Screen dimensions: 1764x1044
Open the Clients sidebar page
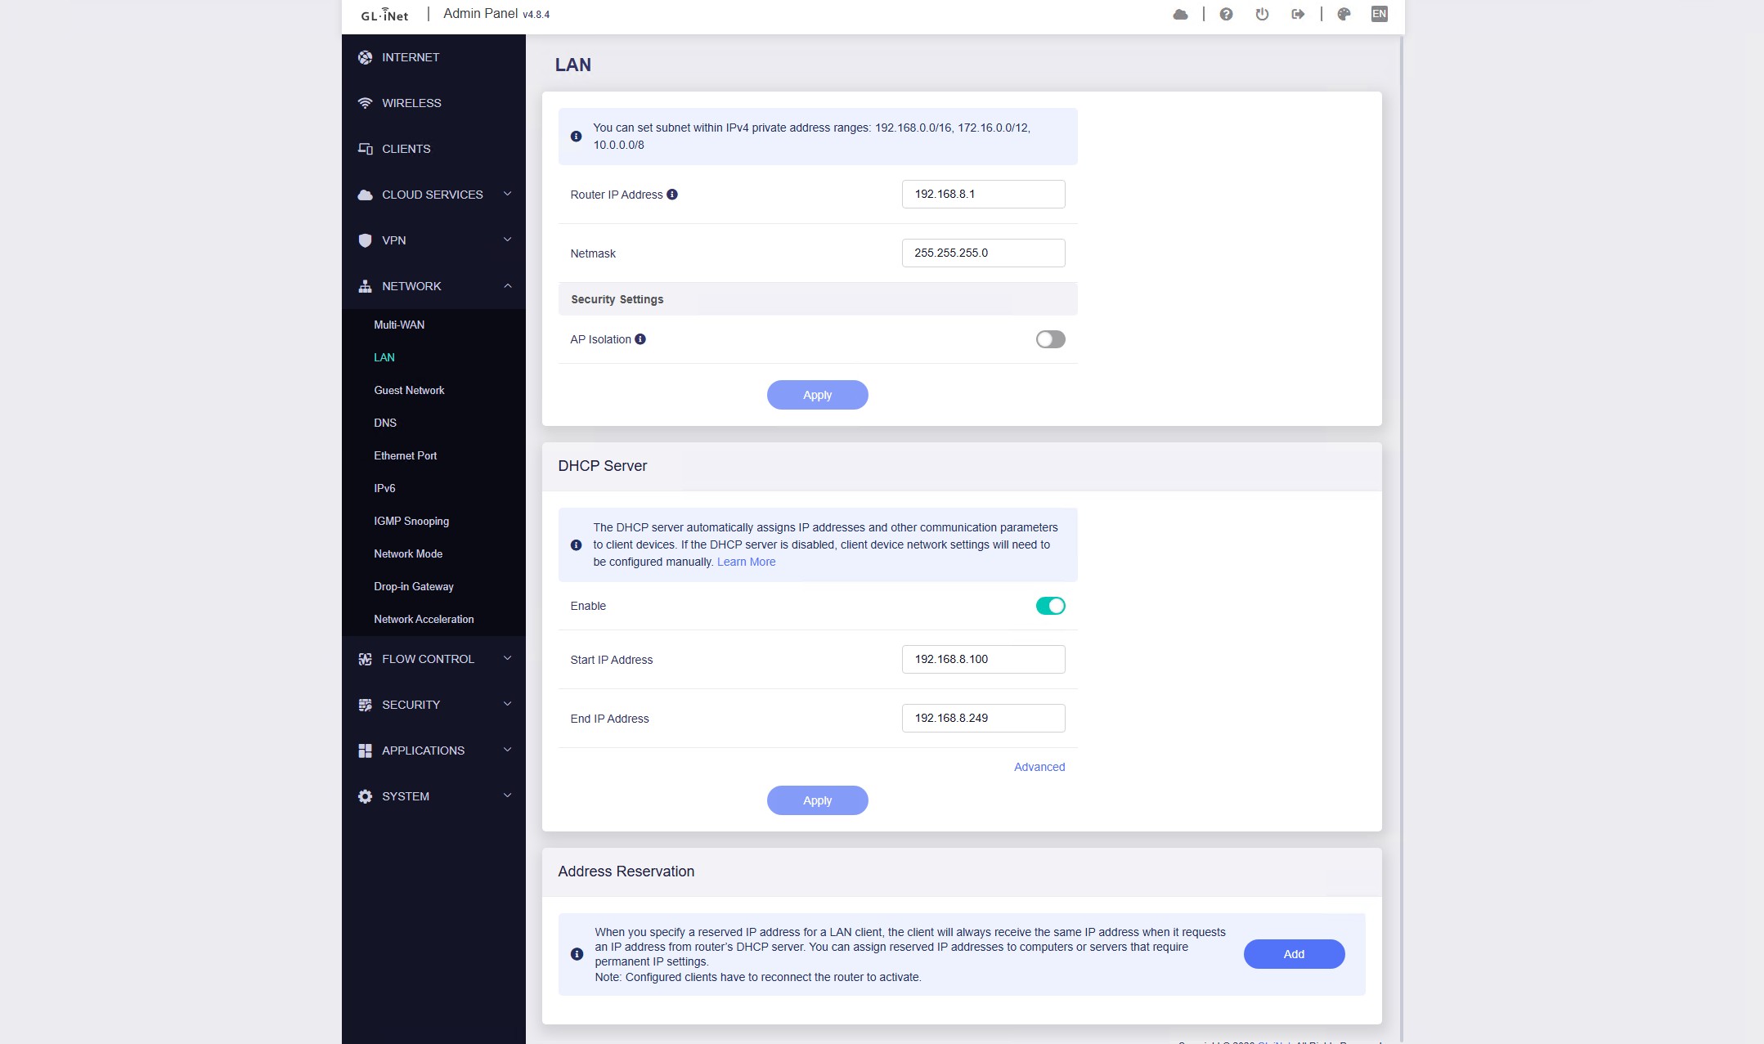406,149
